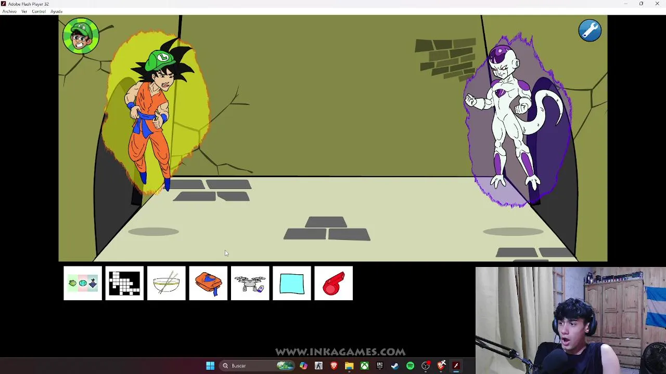Open the Ver menu
The image size is (666, 374).
tap(24, 11)
